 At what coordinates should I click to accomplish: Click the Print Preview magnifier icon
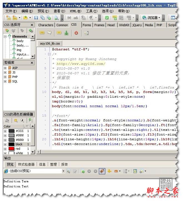click(x=56, y=18)
